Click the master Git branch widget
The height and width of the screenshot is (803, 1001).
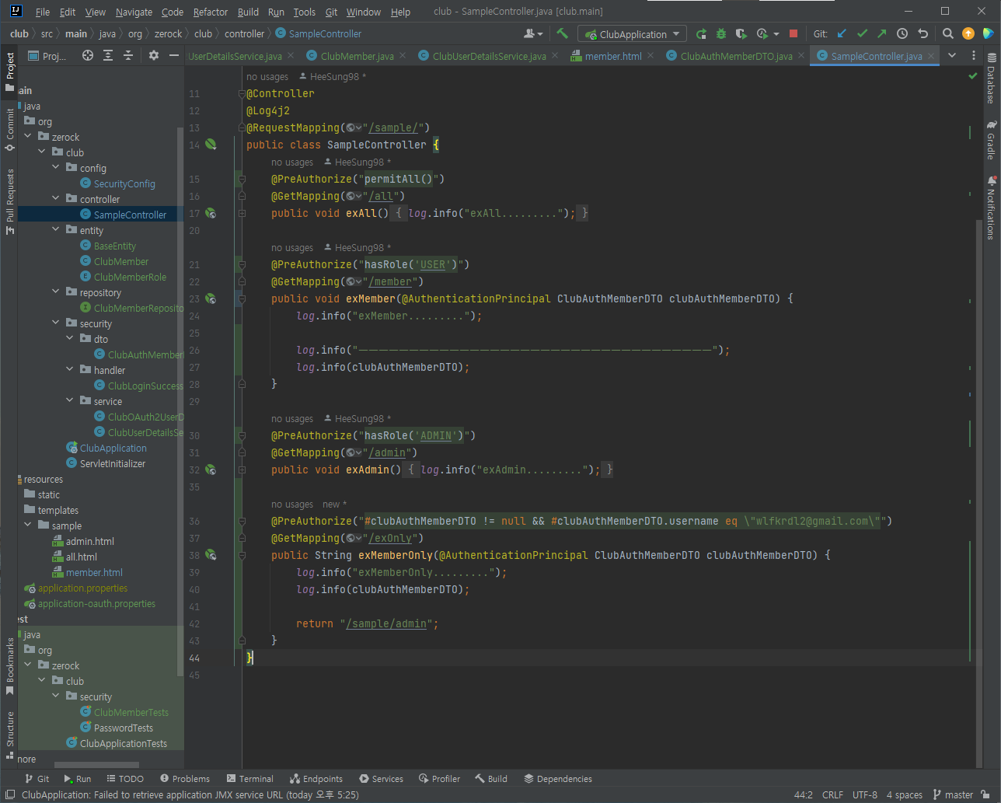[x=953, y=794]
